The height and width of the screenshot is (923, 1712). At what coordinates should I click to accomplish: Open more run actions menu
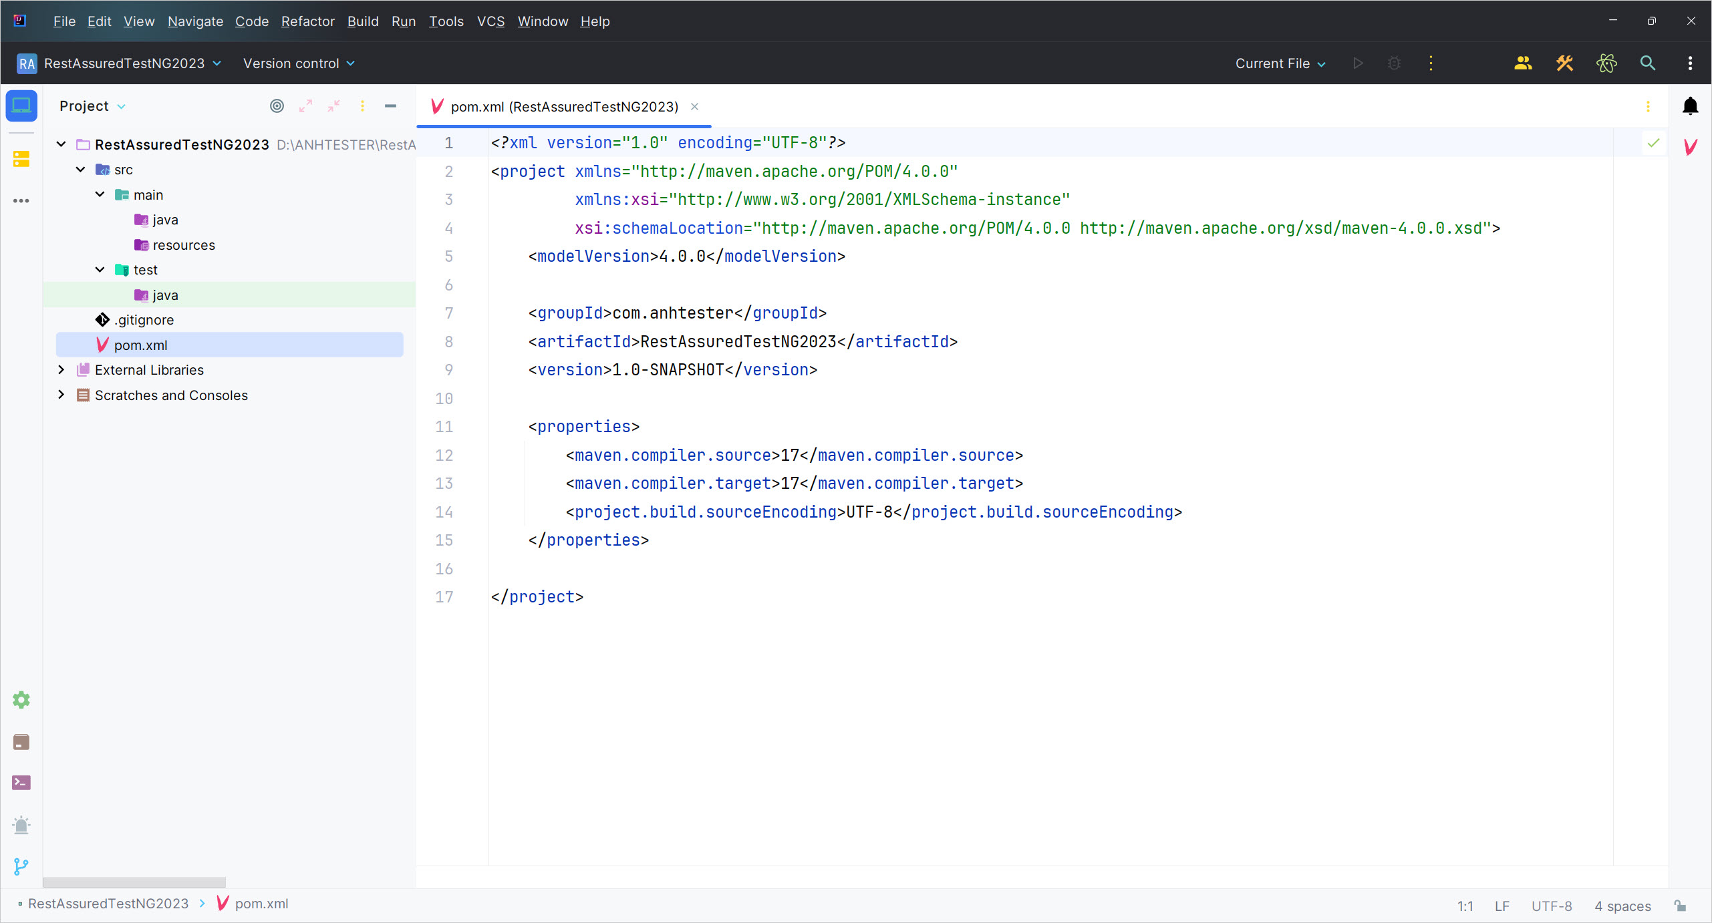[x=1431, y=63]
